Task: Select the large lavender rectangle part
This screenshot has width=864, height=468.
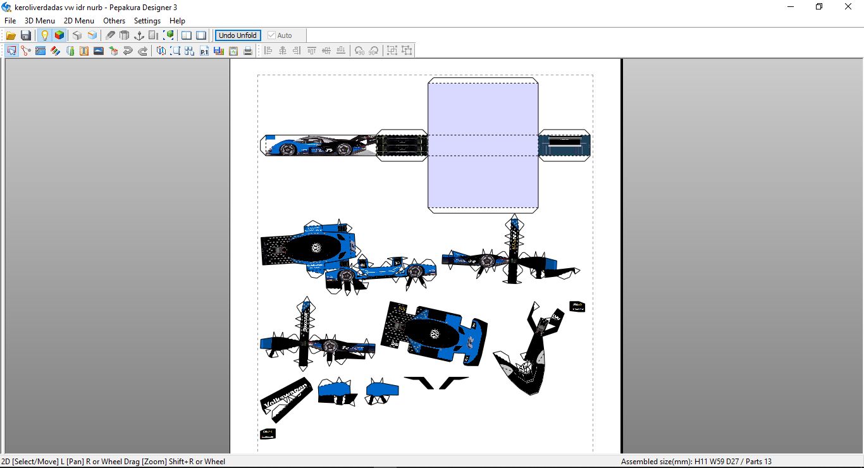Action: click(x=483, y=183)
